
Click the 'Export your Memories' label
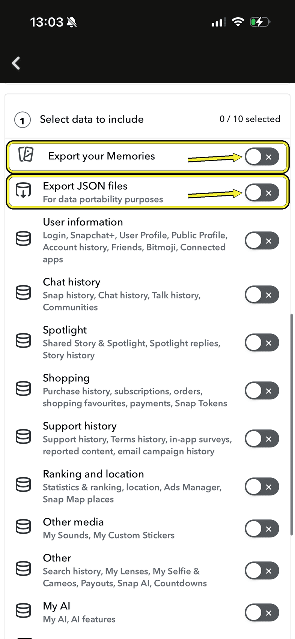101,156
